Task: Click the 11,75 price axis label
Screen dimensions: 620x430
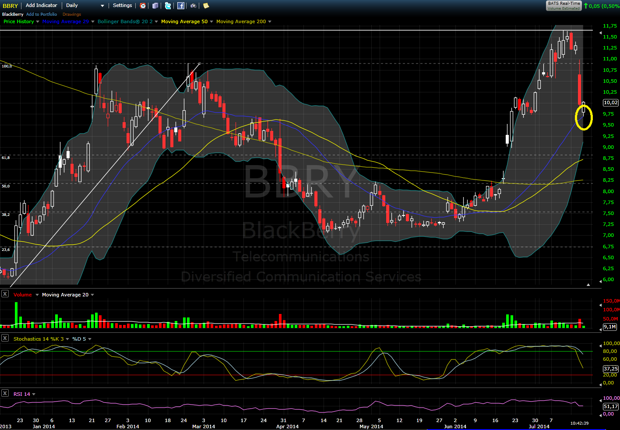Action: 610,26
